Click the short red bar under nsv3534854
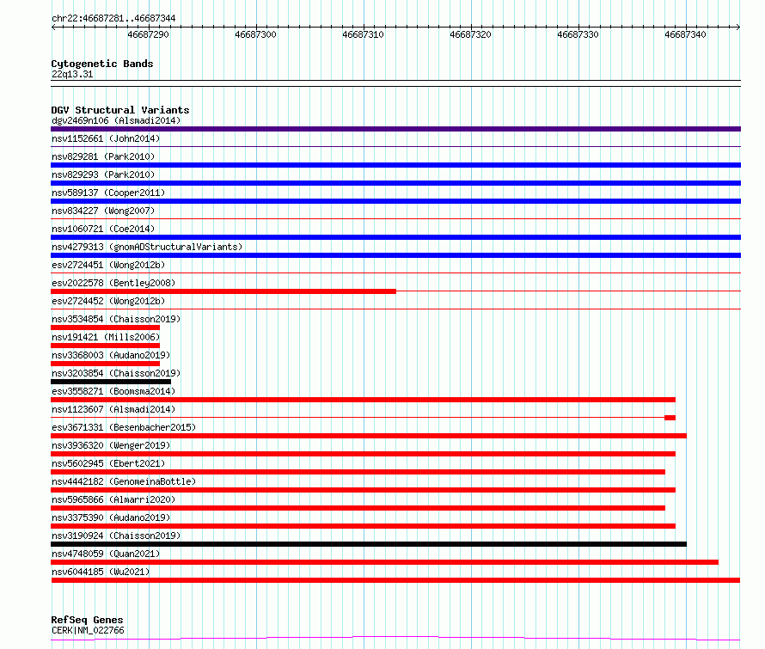This screenshot has width=765, height=649. point(106,328)
